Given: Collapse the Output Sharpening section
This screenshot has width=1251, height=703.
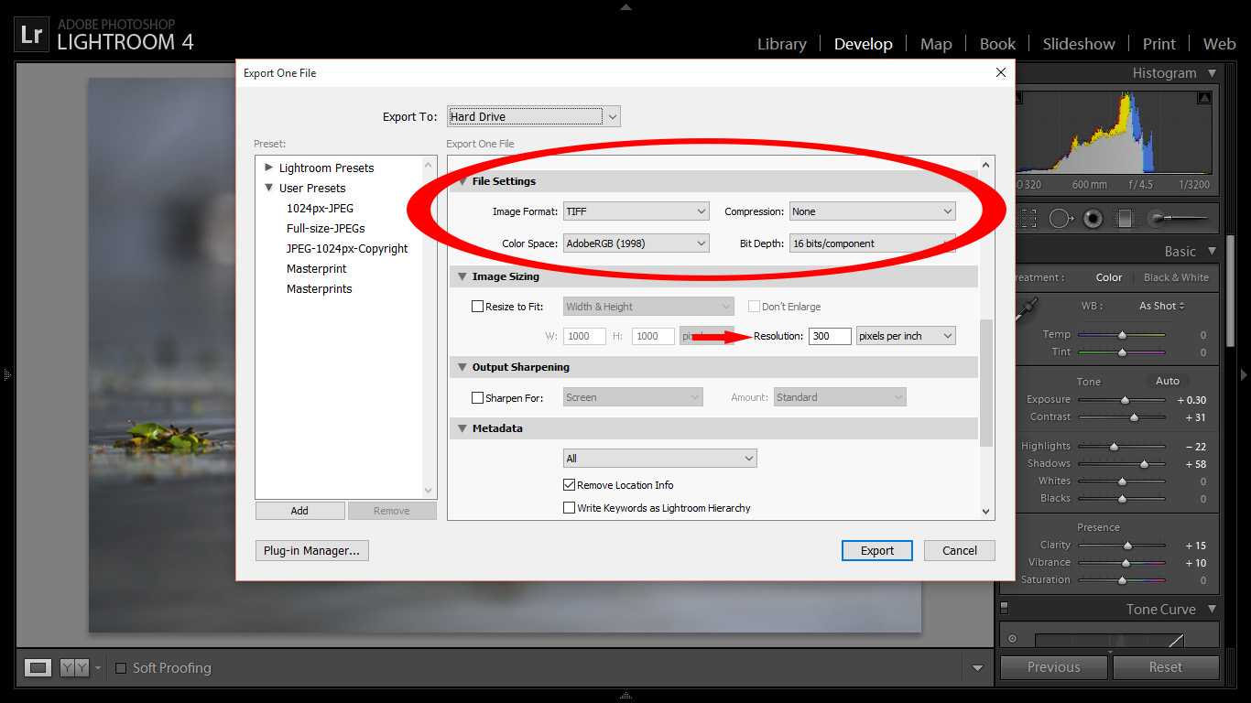Looking at the screenshot, I should point(462,367).
